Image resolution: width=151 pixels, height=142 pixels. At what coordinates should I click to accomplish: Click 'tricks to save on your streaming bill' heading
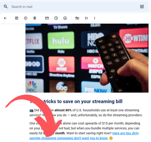(x=83, y=101)
